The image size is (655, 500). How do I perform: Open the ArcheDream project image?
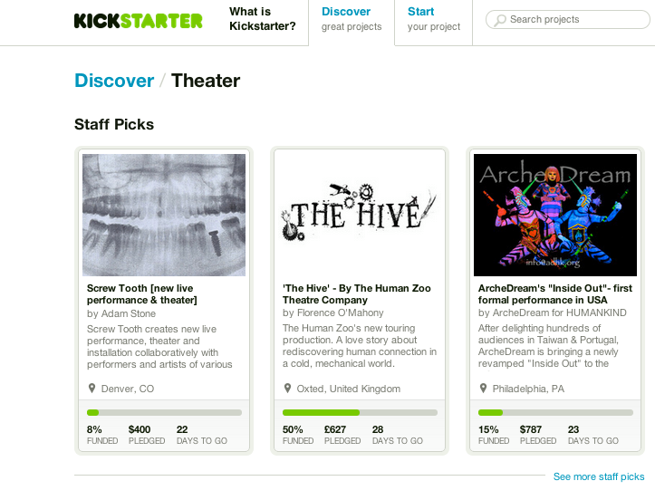555,215
